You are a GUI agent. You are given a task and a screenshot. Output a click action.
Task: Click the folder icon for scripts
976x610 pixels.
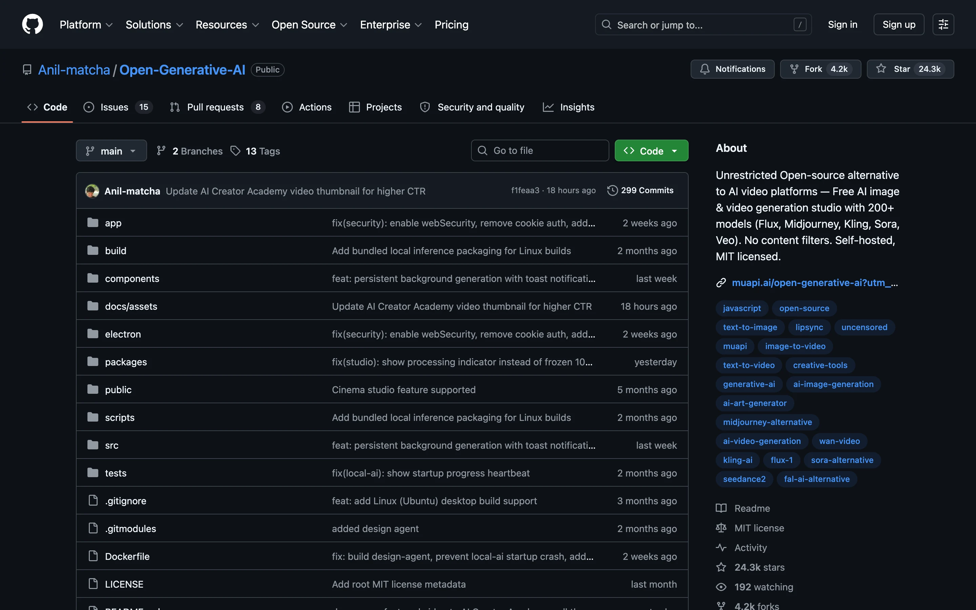point(93,417)
